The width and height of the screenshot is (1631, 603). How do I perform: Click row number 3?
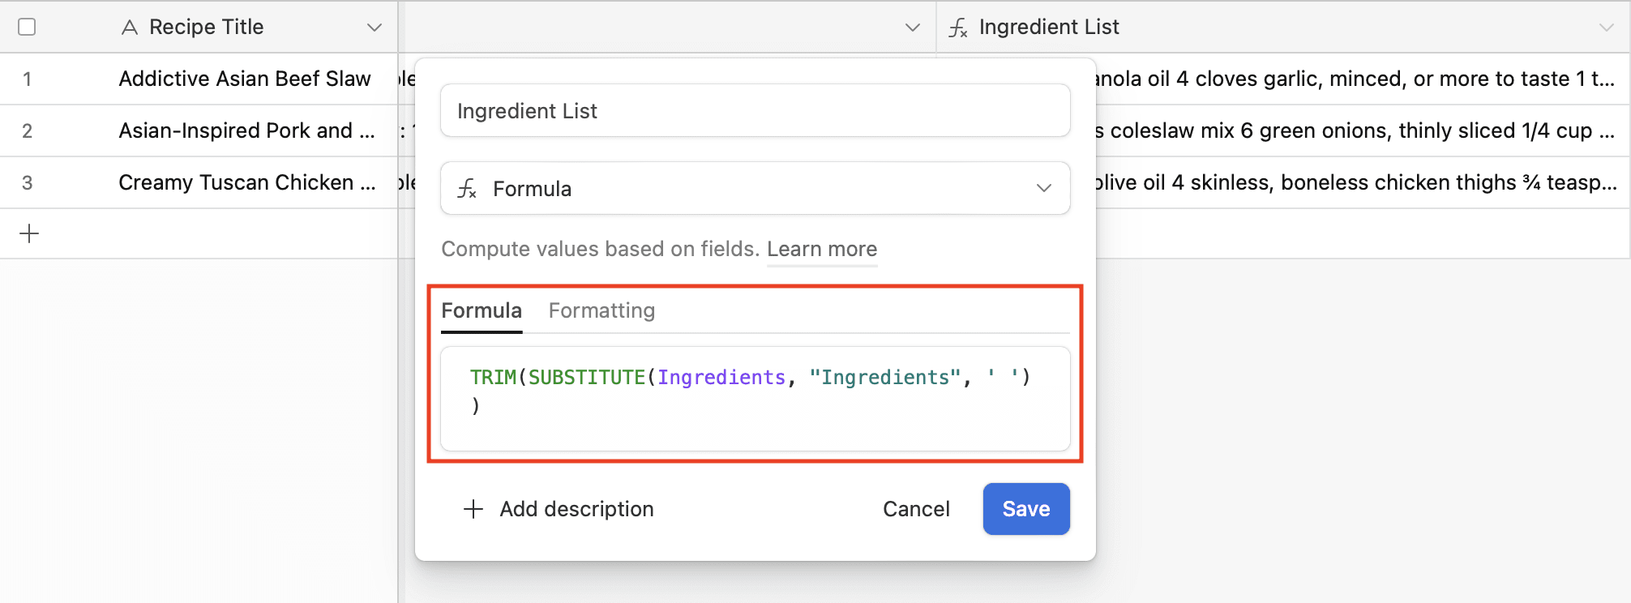tap(28, 182)
